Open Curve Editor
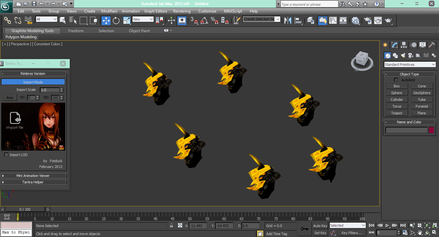439x237 pixels. [333, 20]
